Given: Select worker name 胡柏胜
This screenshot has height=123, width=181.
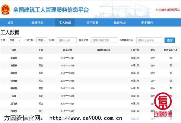Looking at the screenshot, I should [14, 88].
